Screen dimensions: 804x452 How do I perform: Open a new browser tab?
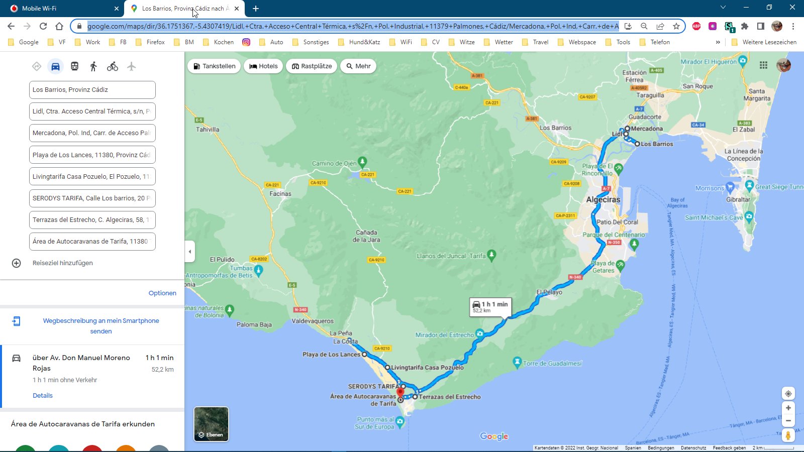pyautogui.click(x=256, y=9)
